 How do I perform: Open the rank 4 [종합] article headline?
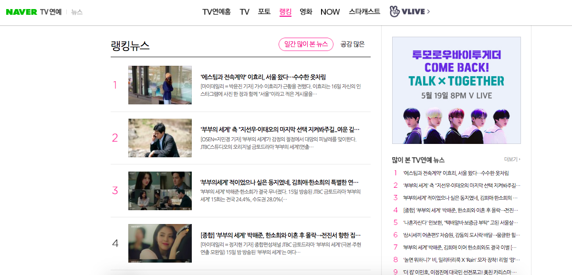pos(281,235)
